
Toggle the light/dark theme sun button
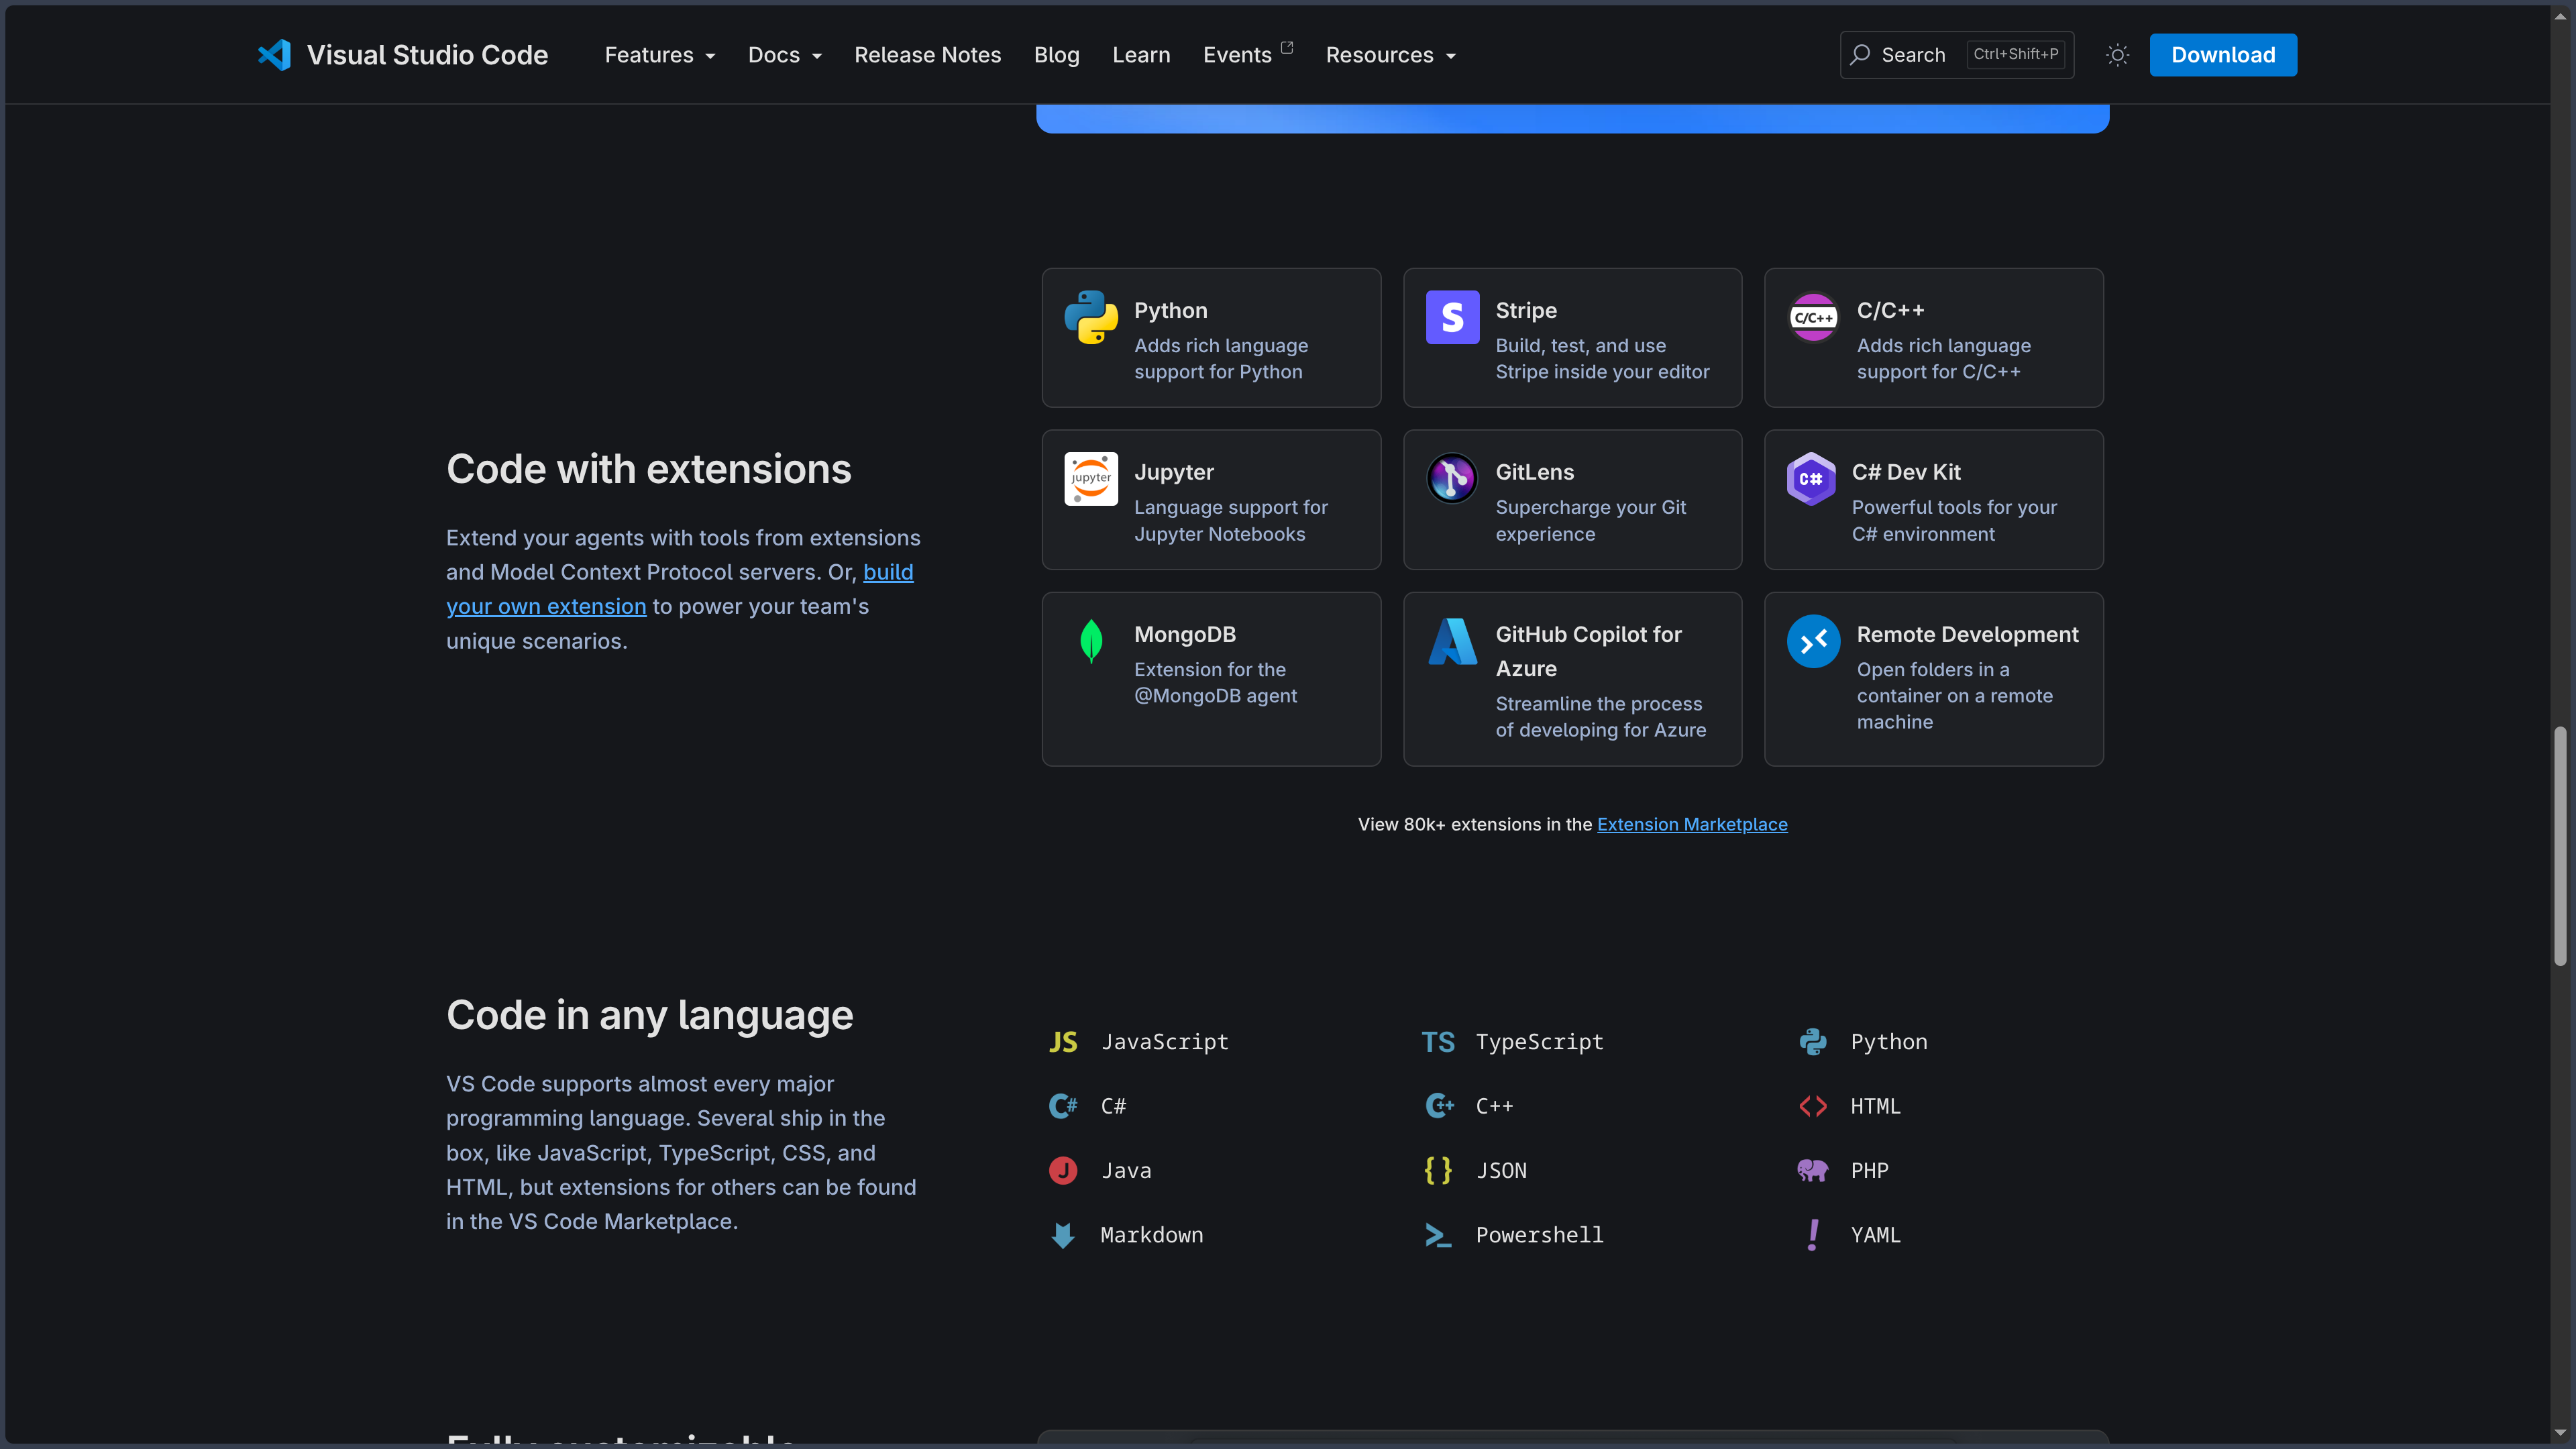coord(2117,55)
